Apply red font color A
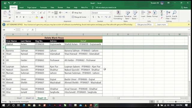 (42, 17)
